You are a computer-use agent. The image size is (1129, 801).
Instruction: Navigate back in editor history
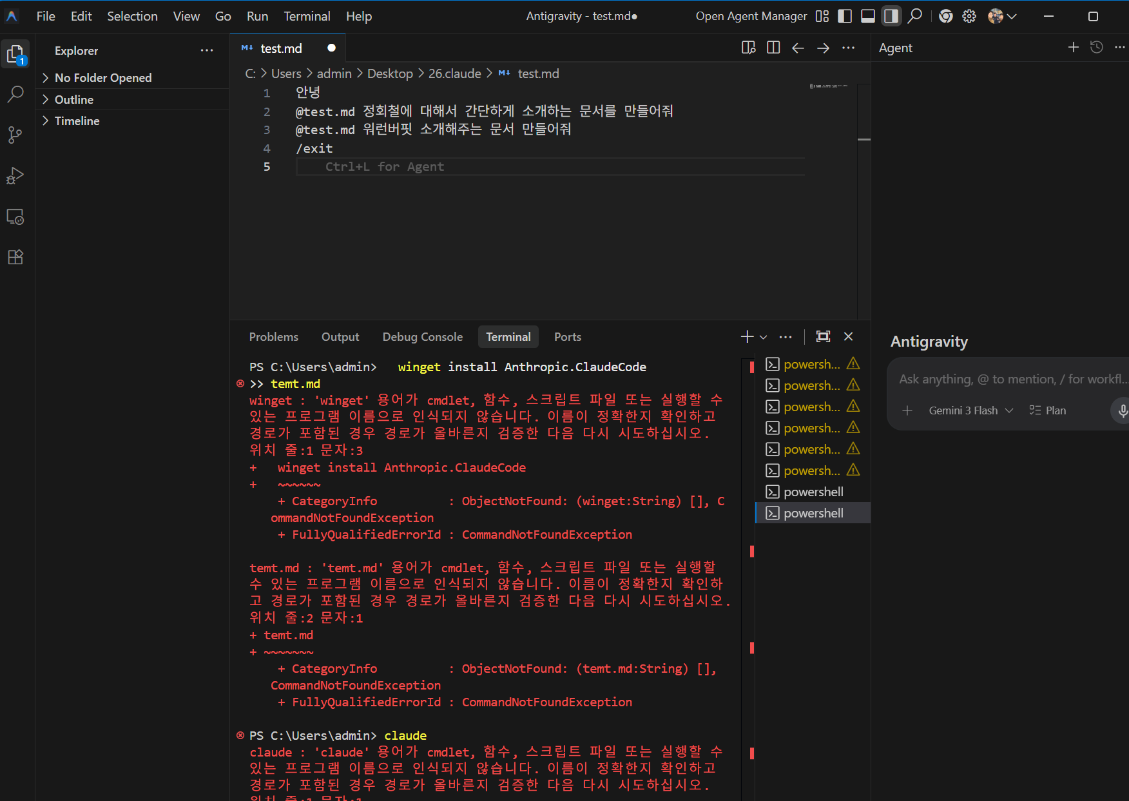point(798,48)
